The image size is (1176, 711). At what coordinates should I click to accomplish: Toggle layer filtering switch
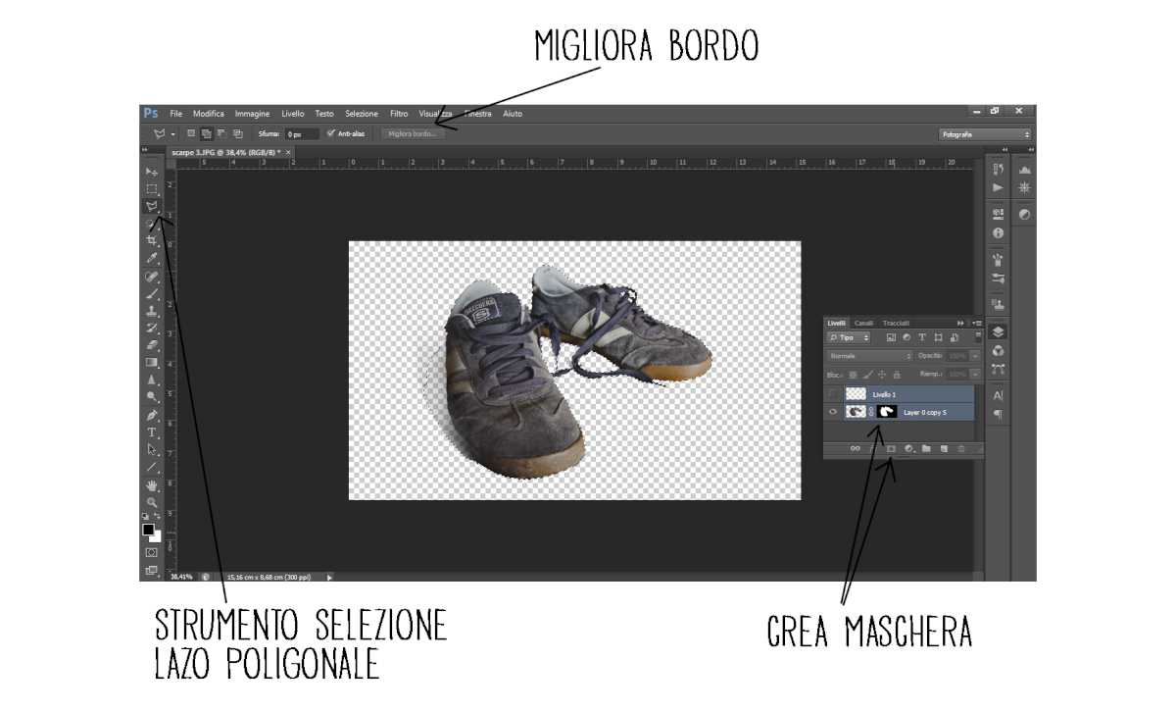coord(978,337)
